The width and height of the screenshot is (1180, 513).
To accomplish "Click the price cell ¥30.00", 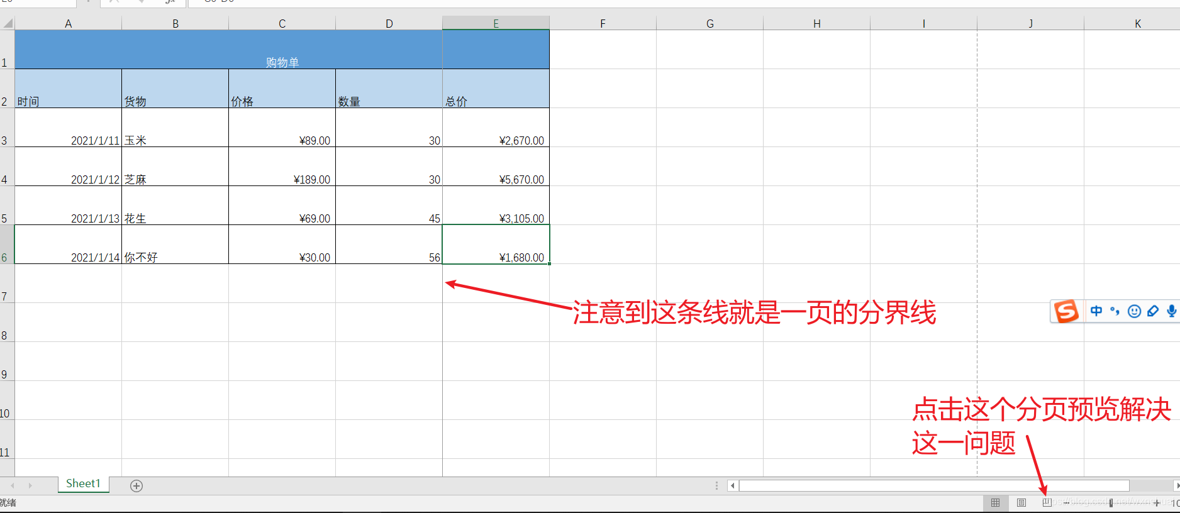I will click(x=282, y=245).
